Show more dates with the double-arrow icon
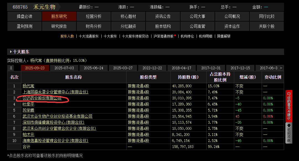Viewport: 299px width, 161px height. pyautogui.click(x=280, y=68)
